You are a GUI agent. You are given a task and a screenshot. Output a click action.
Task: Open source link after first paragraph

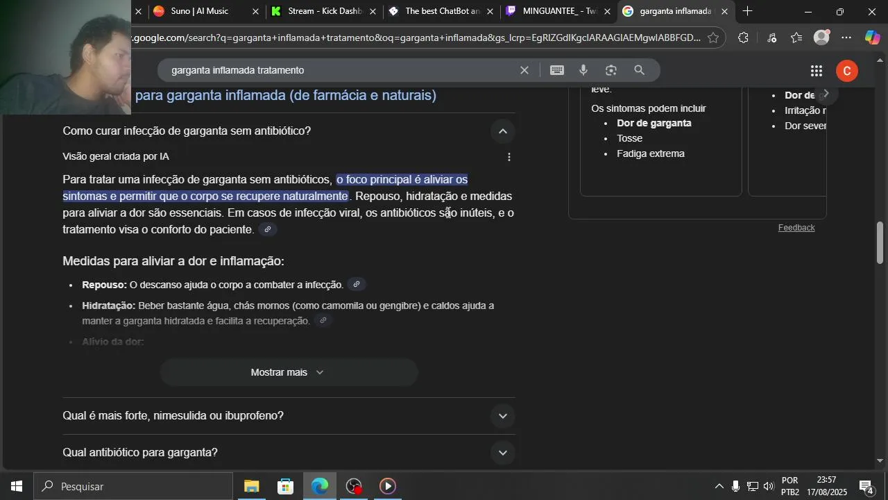click(268, 230)
